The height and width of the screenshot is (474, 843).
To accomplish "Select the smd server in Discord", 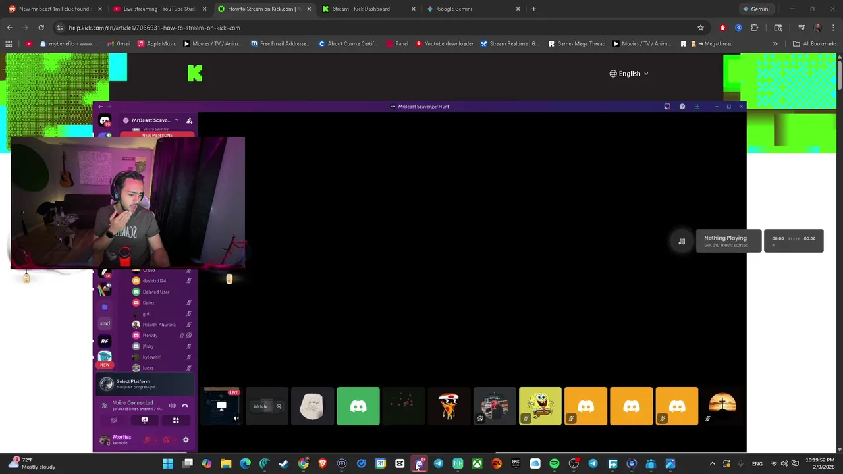I will pos(105,323).
